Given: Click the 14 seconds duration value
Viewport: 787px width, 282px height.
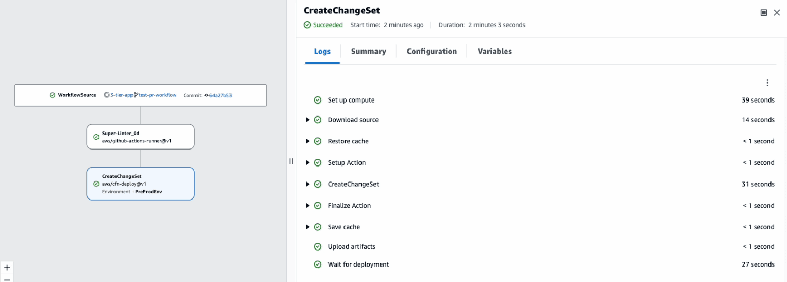Looking at the screenshot, I should click(x=758, y=120).
